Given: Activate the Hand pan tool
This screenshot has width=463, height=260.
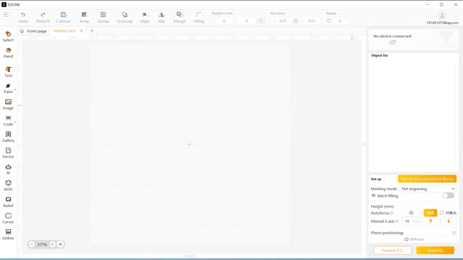Looking at the screenshot, I should (x=8, y=52).
